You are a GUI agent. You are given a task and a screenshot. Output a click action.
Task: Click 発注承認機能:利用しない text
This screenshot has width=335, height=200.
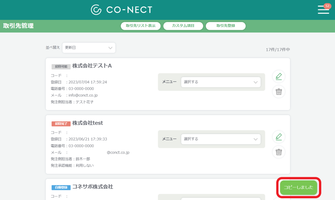pos(72,166)
